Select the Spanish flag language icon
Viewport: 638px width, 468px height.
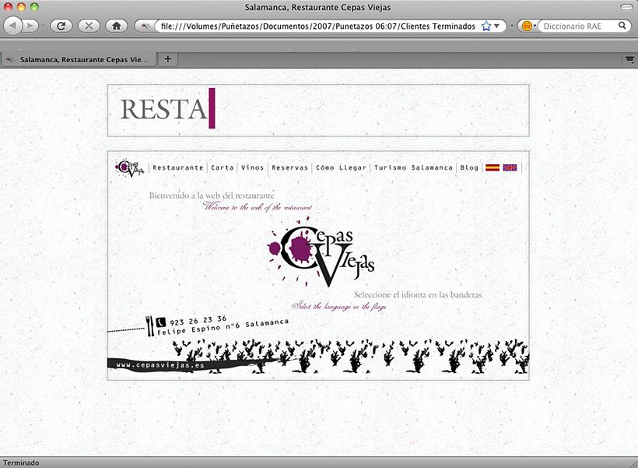click(x=493, y=167)
